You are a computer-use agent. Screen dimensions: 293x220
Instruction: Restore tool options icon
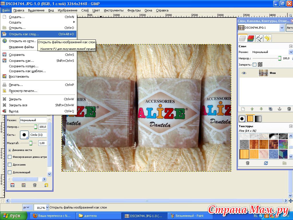(23, 185)
